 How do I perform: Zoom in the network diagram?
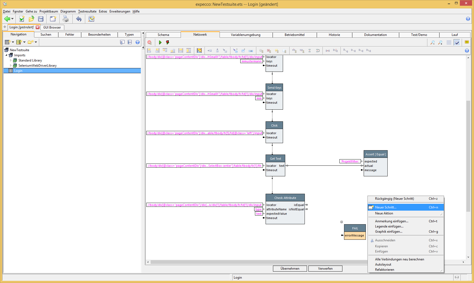[x=440, y=42]
